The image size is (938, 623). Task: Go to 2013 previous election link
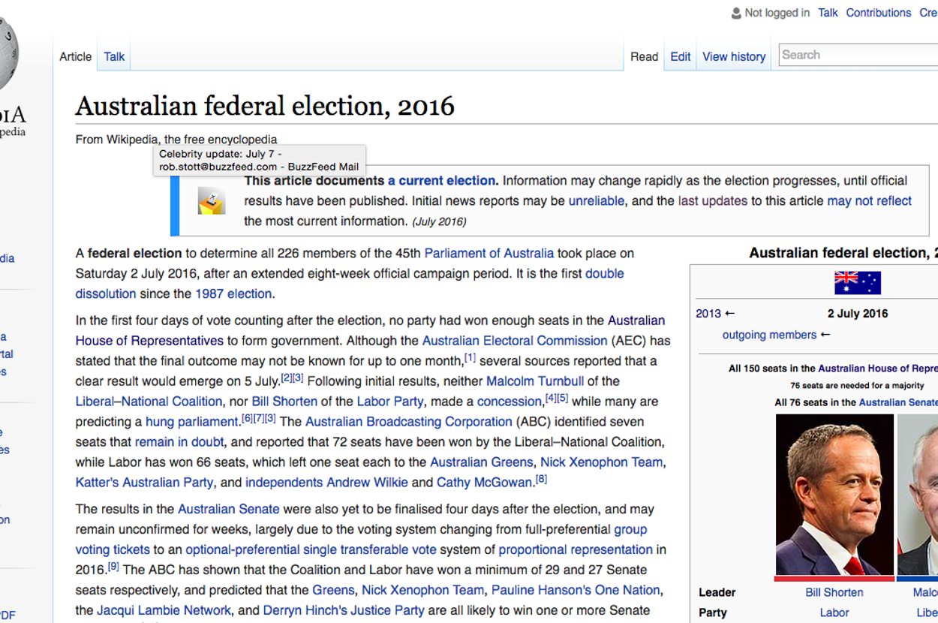tap(708, 314)
